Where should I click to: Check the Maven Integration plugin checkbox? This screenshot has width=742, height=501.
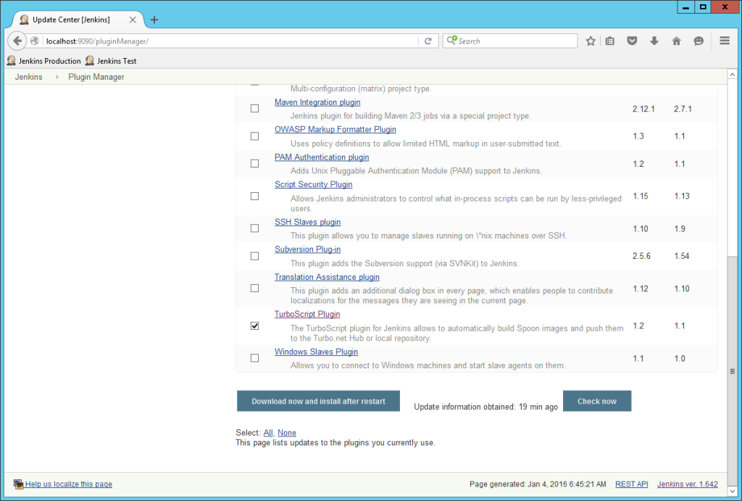254,108
